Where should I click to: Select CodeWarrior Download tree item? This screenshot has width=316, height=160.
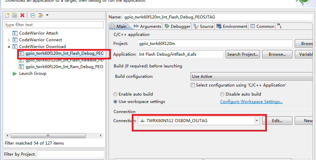(42, 46)
